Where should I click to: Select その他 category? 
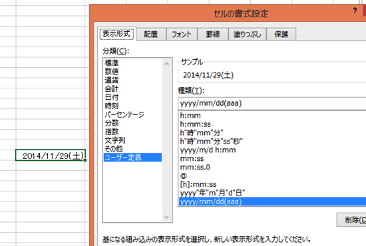pos(132,149)
